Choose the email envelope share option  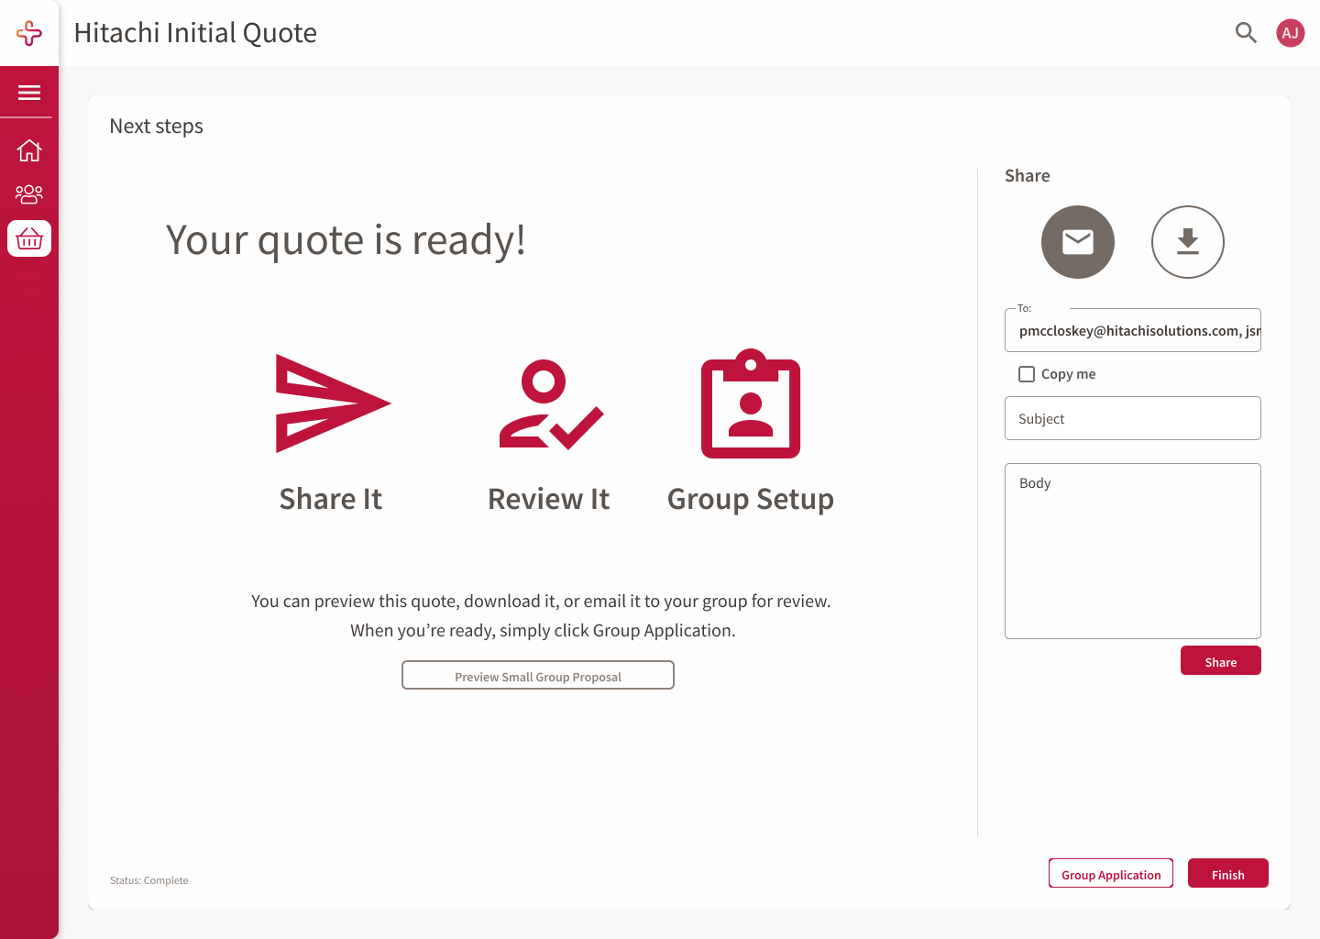[1078, 242]
